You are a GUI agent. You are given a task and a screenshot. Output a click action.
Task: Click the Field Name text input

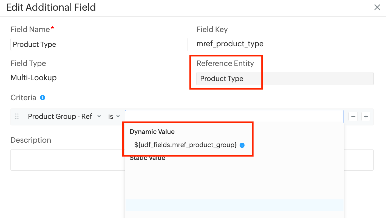coord(99,44)
